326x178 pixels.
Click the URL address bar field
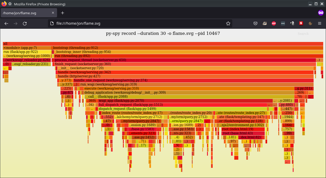138,23
